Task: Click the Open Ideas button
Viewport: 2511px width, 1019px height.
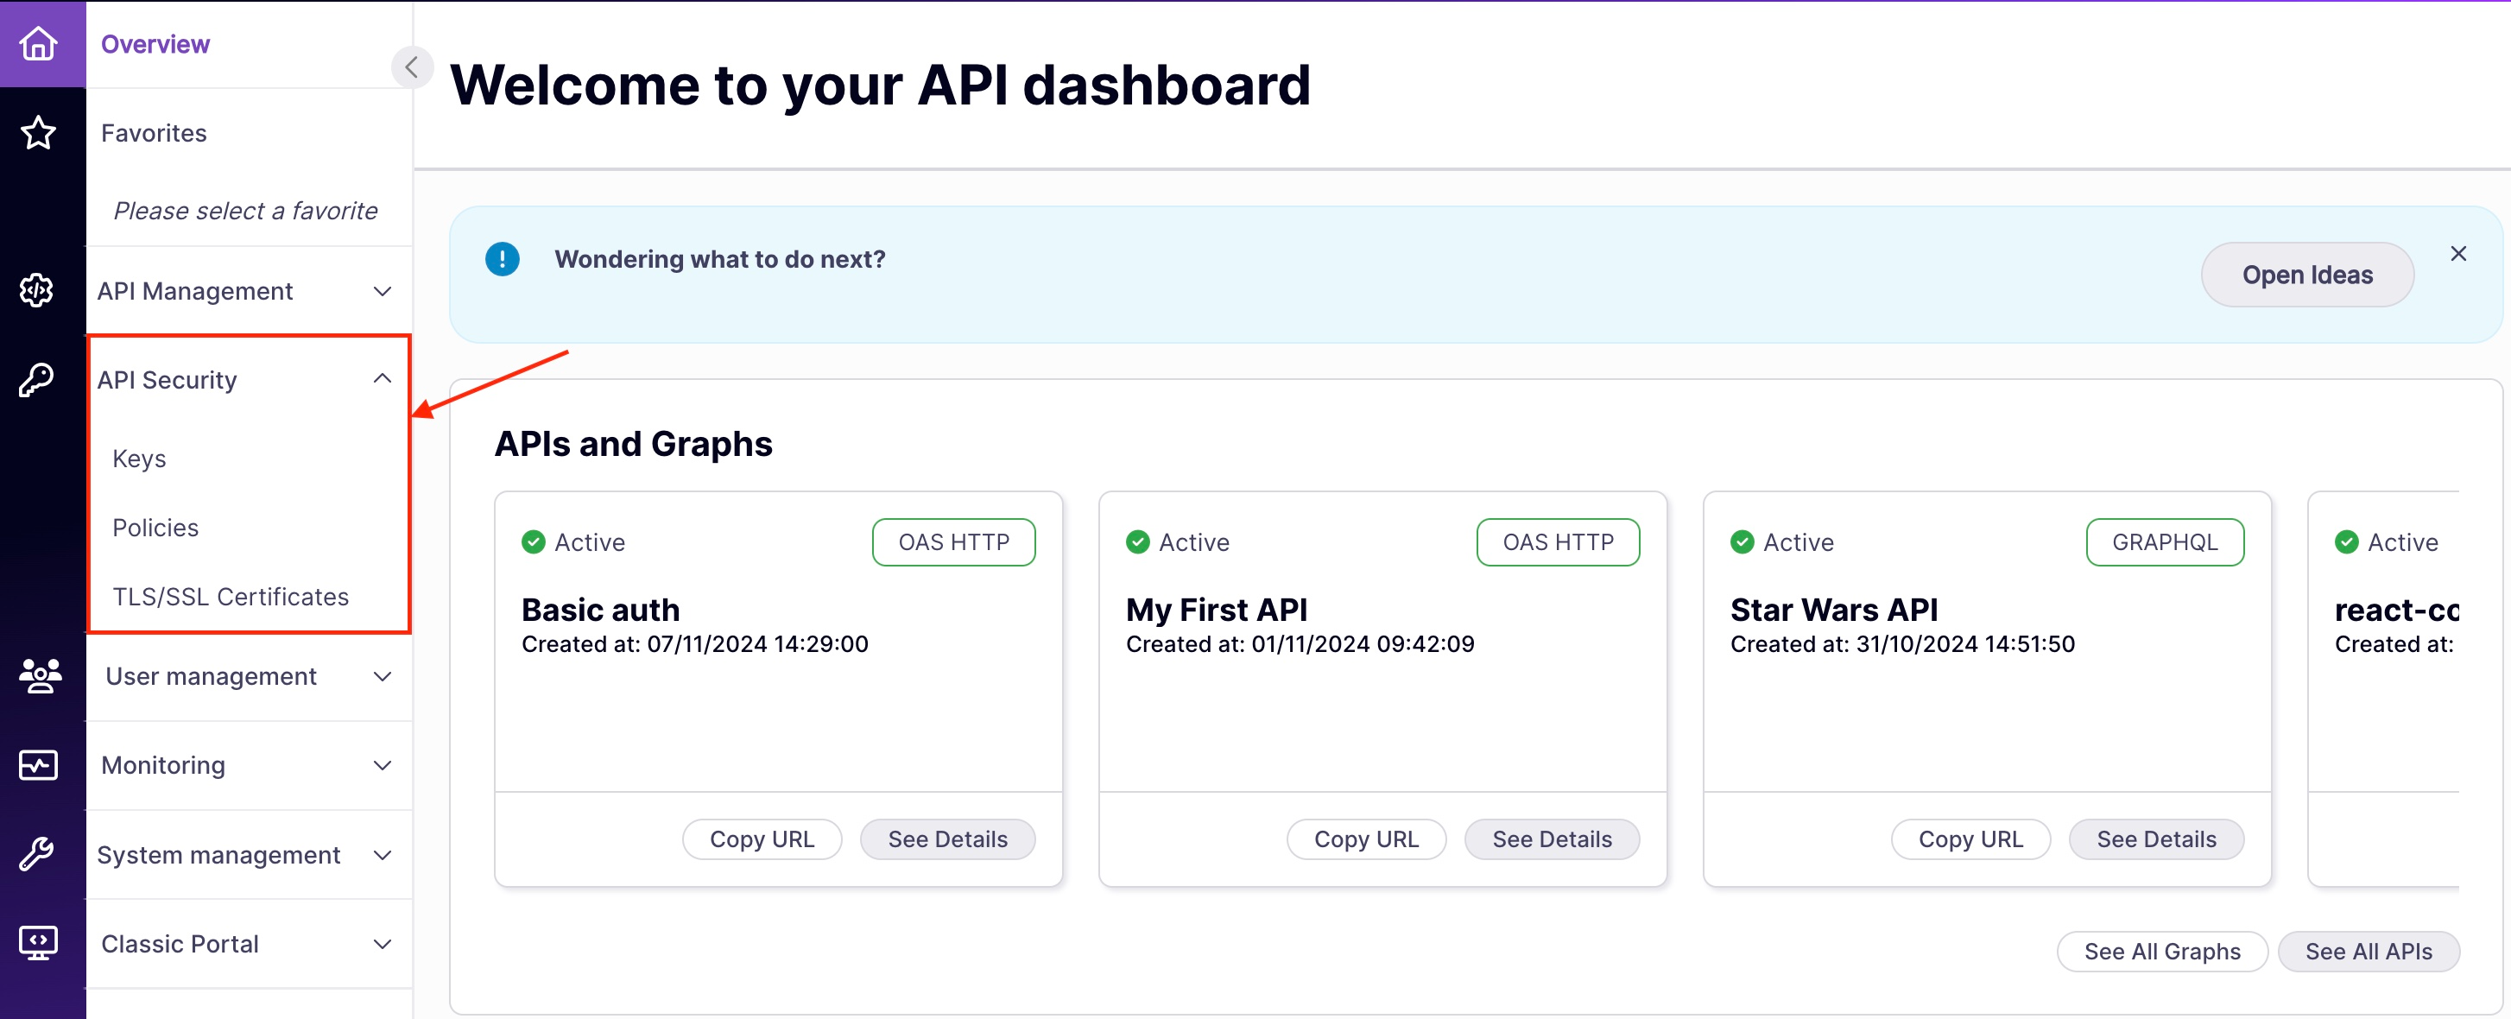Action: click(2307, 274)
